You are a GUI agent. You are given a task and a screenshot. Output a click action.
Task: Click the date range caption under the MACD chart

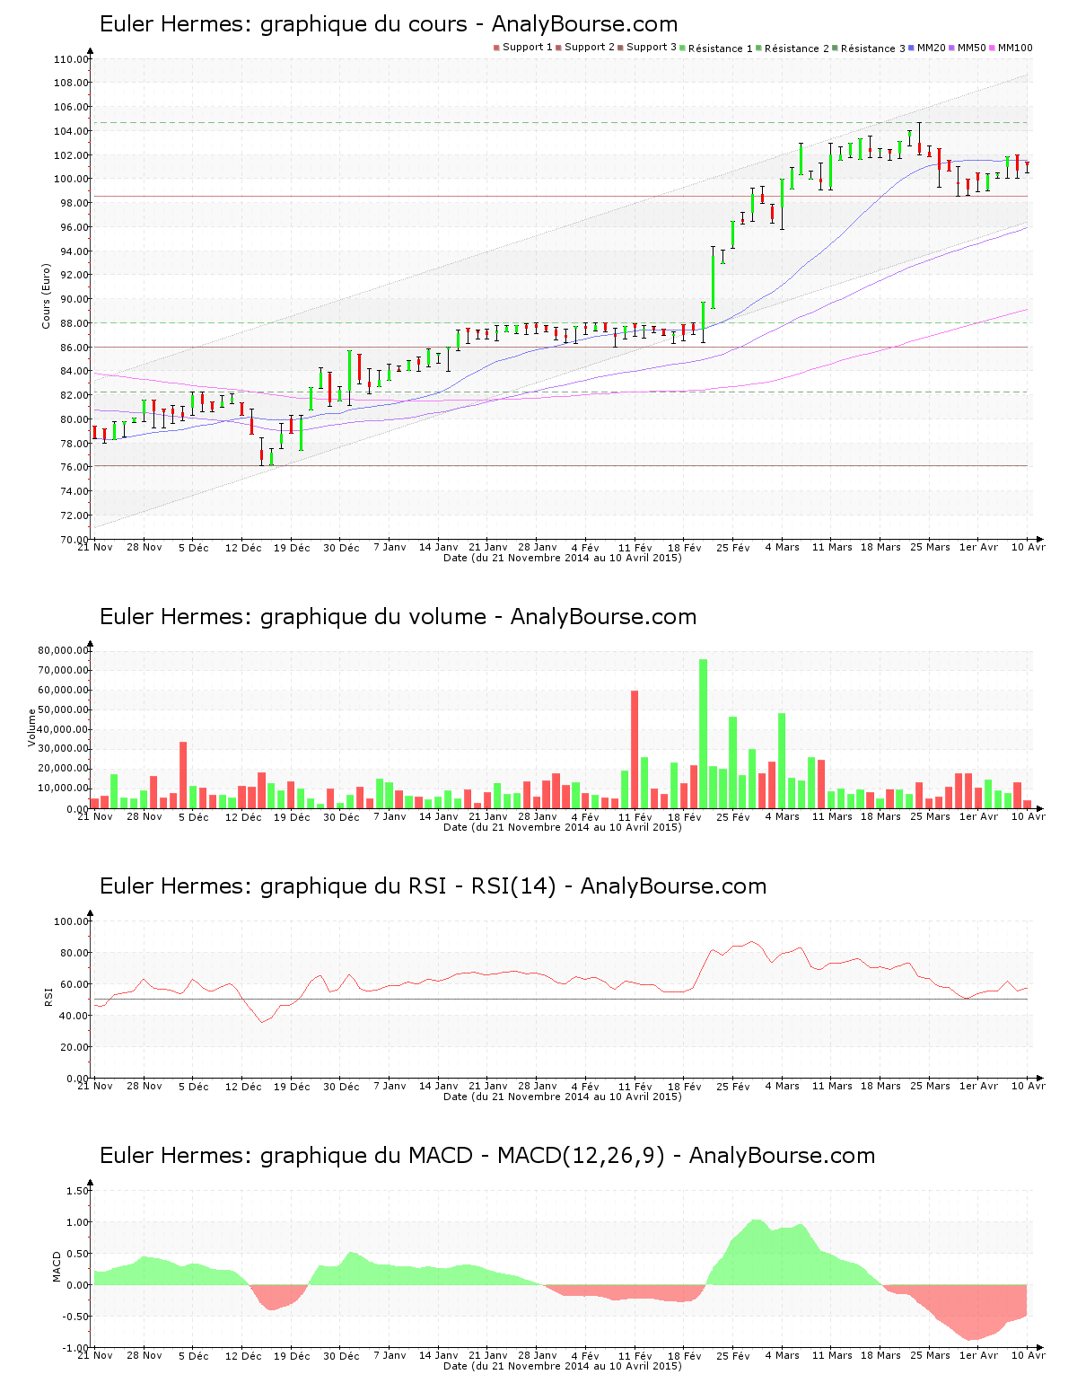point(563,1366)
